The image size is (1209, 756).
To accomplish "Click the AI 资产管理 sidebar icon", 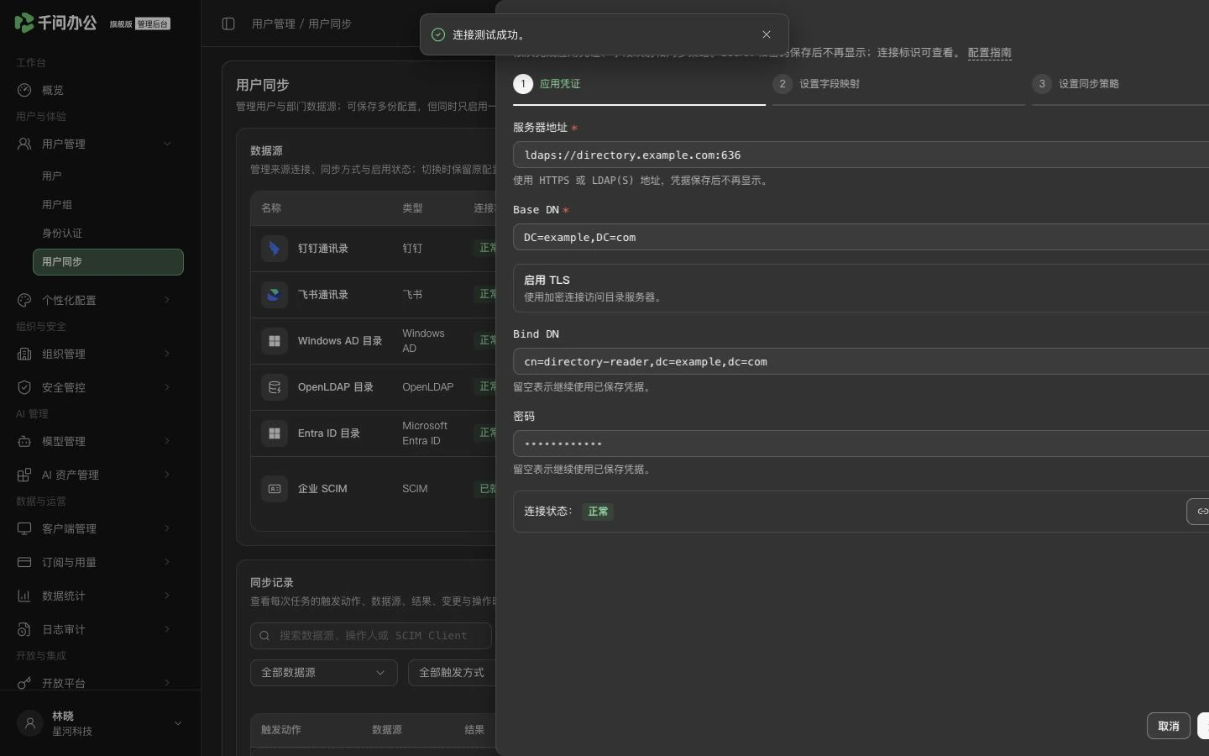I will click(24, 475).
